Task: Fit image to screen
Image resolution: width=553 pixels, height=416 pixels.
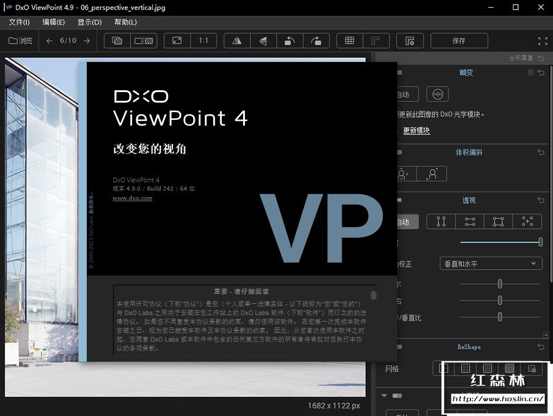Action: pos(177,41)
